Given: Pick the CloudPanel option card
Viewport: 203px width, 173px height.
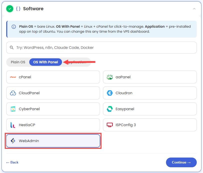Looking at the screenshot, I should click(x=53, y=93).
